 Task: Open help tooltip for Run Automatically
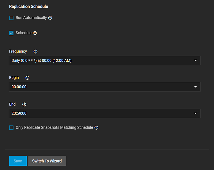click(50, 18)
